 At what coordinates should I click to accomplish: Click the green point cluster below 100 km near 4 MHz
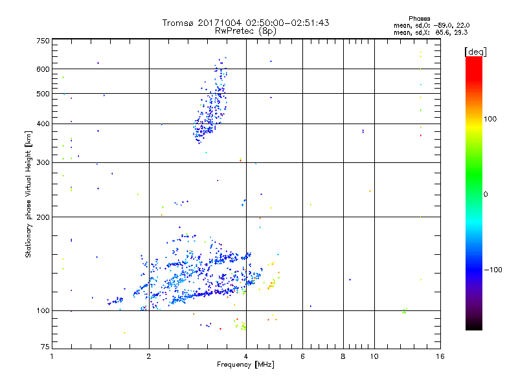click(243, 327)
